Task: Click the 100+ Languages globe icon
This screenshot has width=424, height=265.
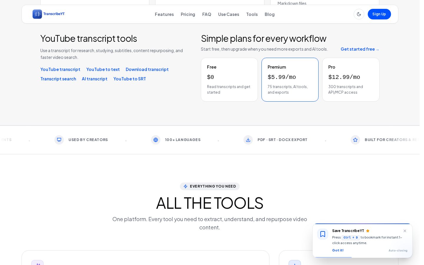Action: (156, 140)
